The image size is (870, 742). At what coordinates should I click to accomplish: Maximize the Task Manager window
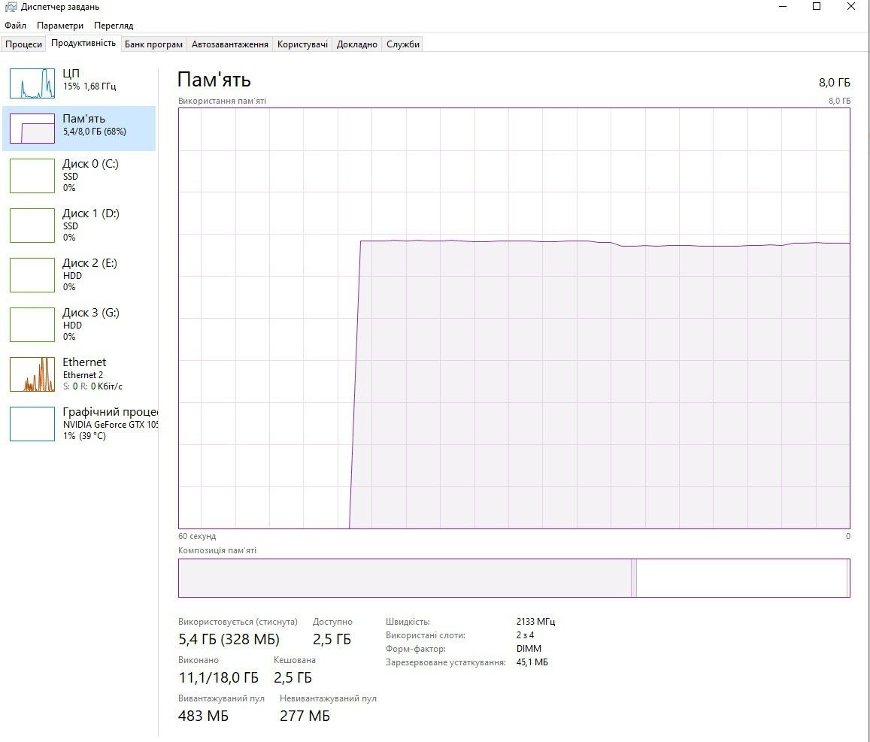(817, 7)
